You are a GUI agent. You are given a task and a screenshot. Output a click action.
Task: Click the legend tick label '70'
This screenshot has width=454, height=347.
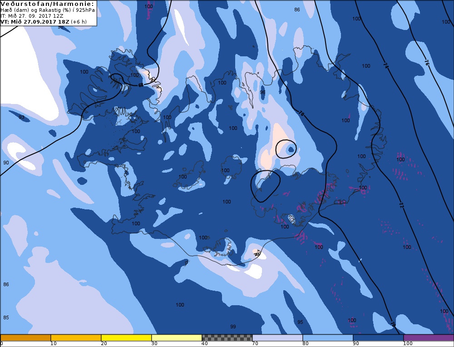pyautogui.click(x=255, y=344)
